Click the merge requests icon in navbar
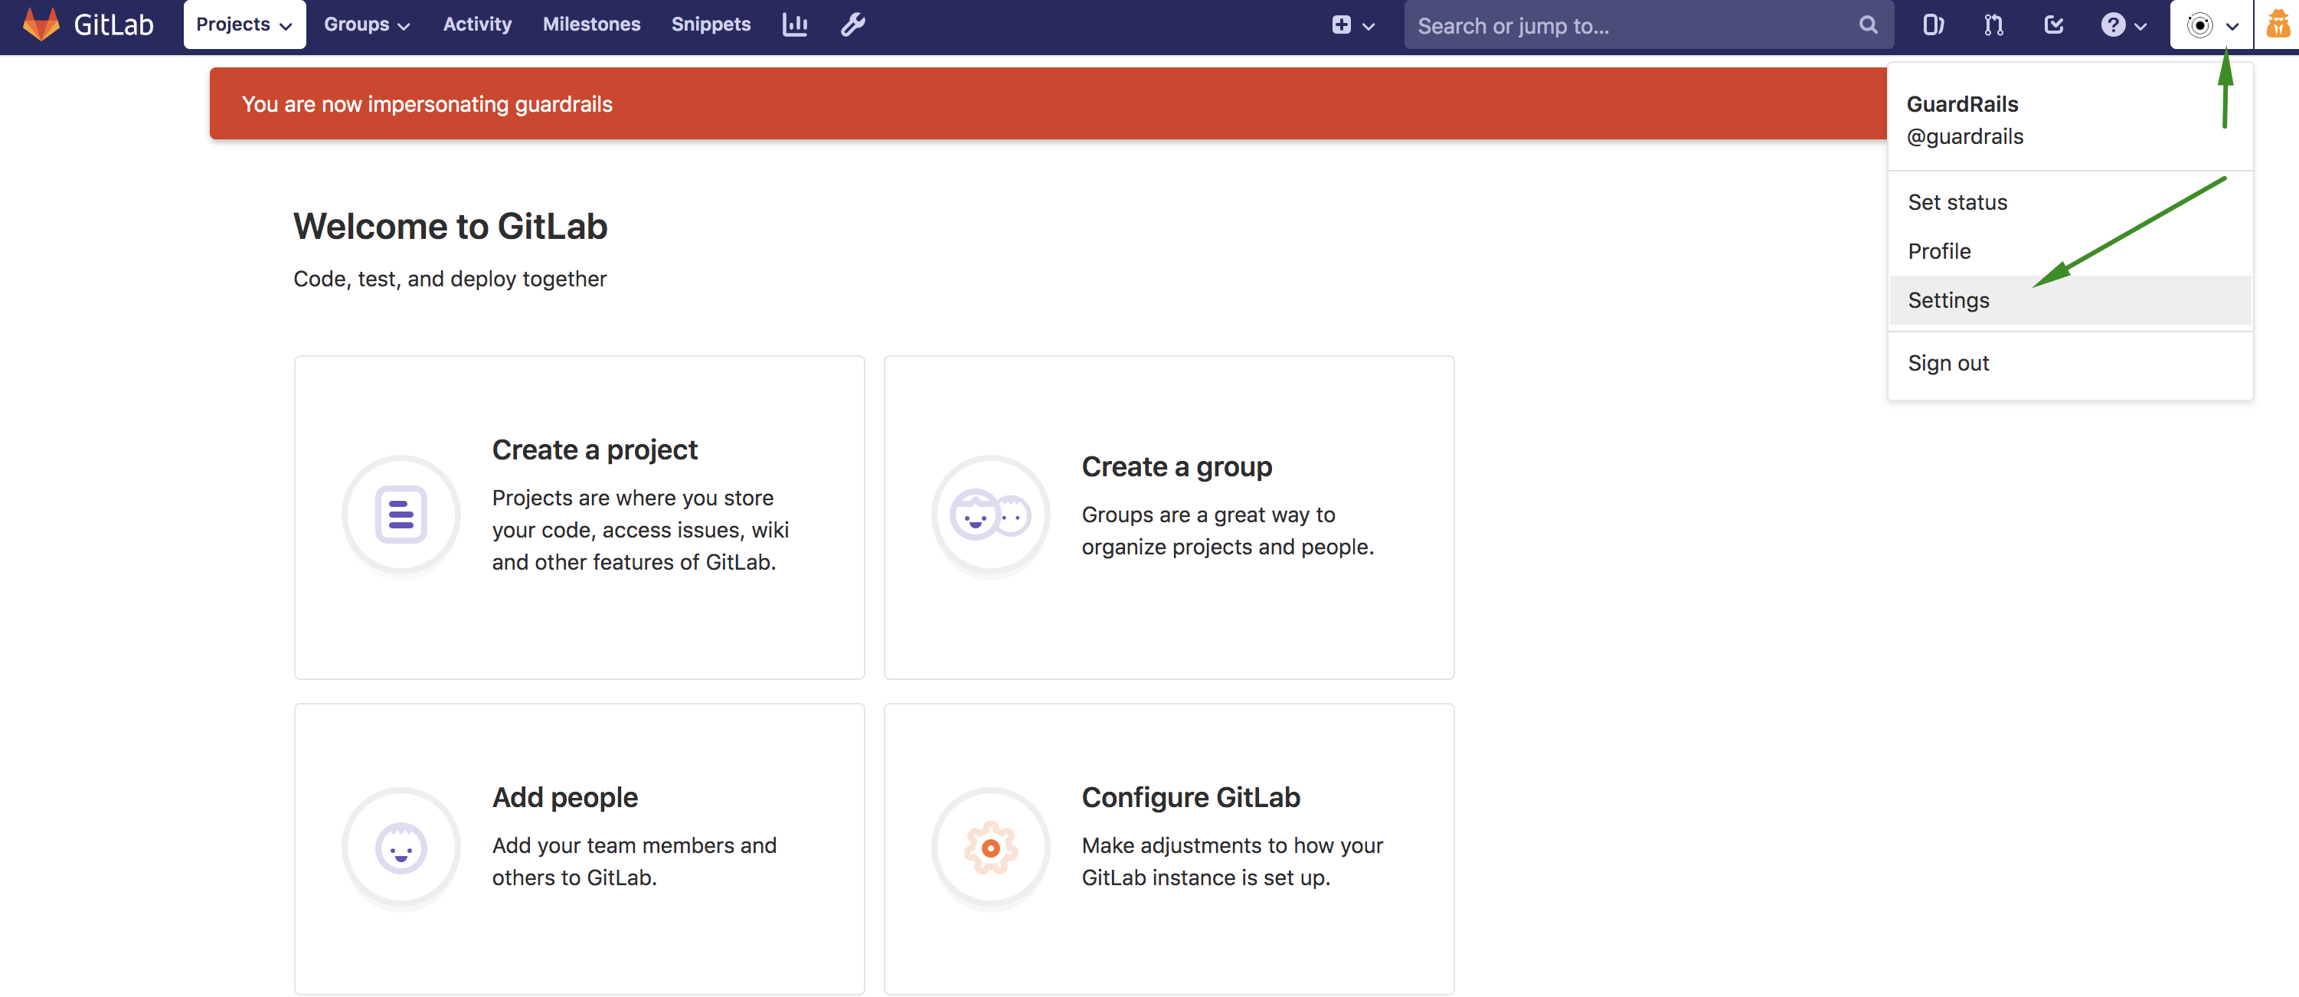The image size is (2299, 997). 1993,25
